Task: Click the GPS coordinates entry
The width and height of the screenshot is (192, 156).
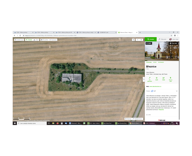Action: pyautogui.click(x=148, y=115)
